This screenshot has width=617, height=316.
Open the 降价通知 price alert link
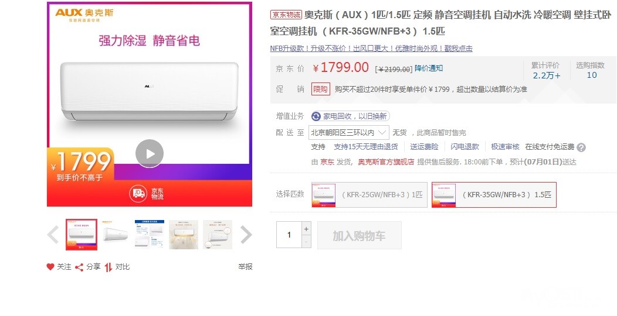[429, 68]
